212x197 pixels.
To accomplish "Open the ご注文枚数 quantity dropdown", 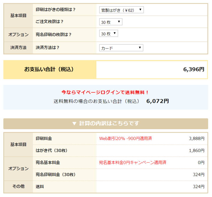I will pyautogui.click(x=111, y=22).
